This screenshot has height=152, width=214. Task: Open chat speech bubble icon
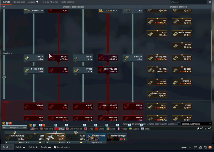point(205,147)
